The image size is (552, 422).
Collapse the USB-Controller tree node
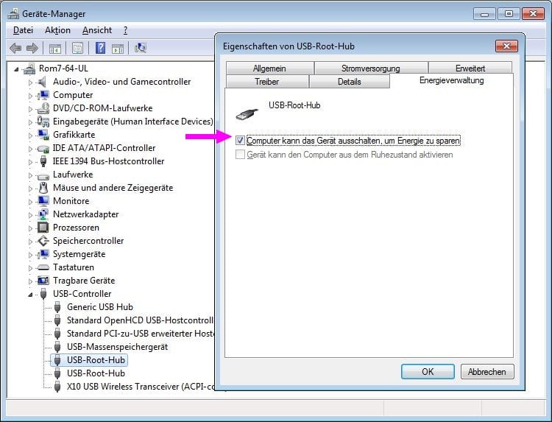[x=31, y=294]
